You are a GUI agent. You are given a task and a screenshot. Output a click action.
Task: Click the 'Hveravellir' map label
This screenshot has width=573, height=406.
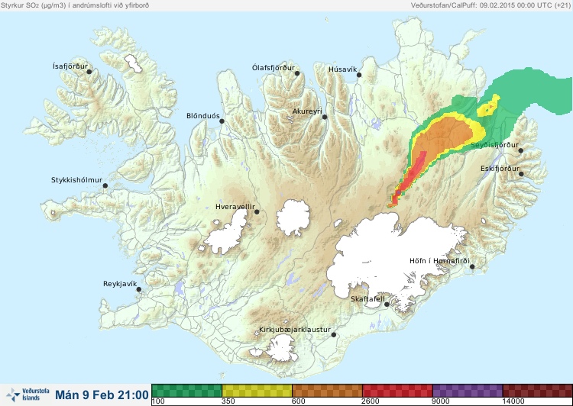pyautogui.click(x=235, y=206)
